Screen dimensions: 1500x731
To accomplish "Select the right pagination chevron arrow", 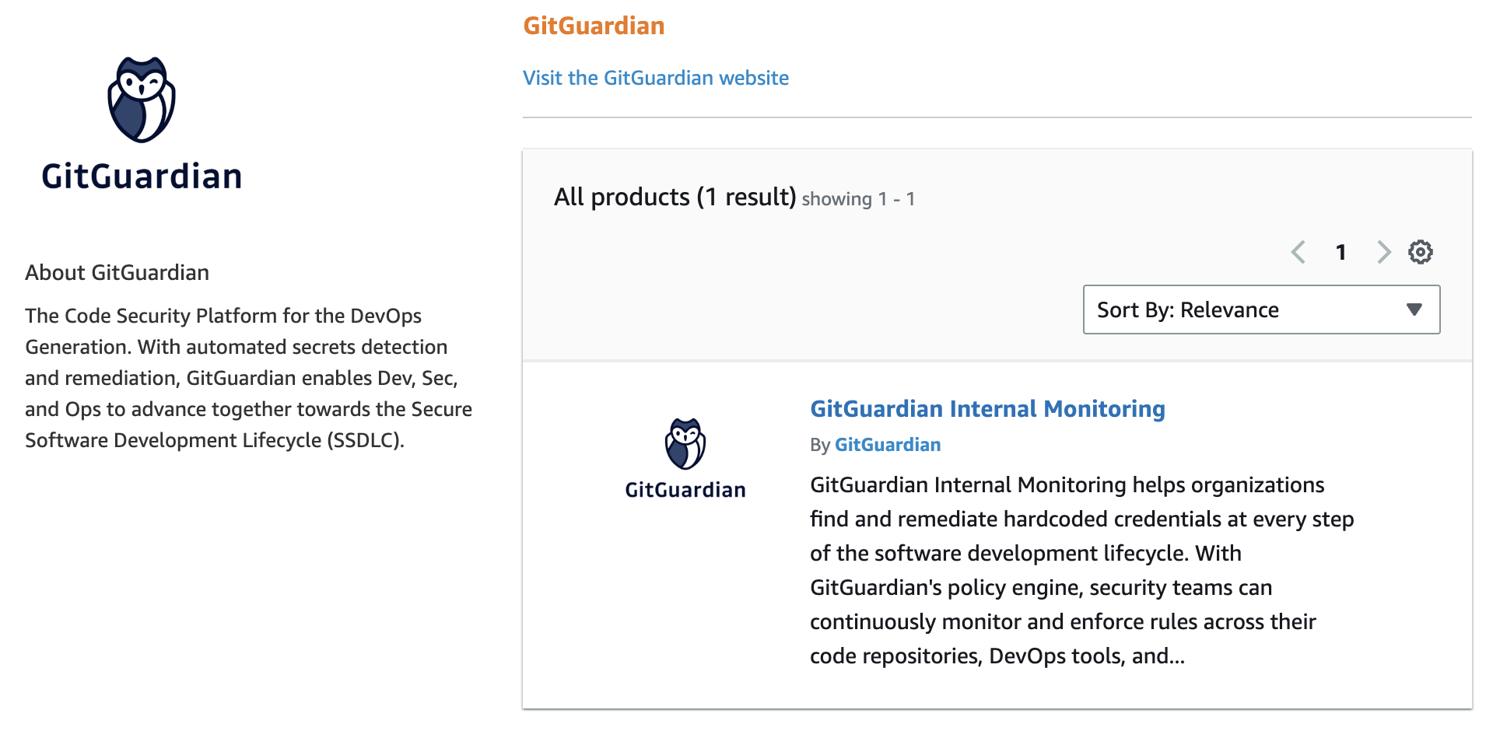I will tap(1384, 252).
